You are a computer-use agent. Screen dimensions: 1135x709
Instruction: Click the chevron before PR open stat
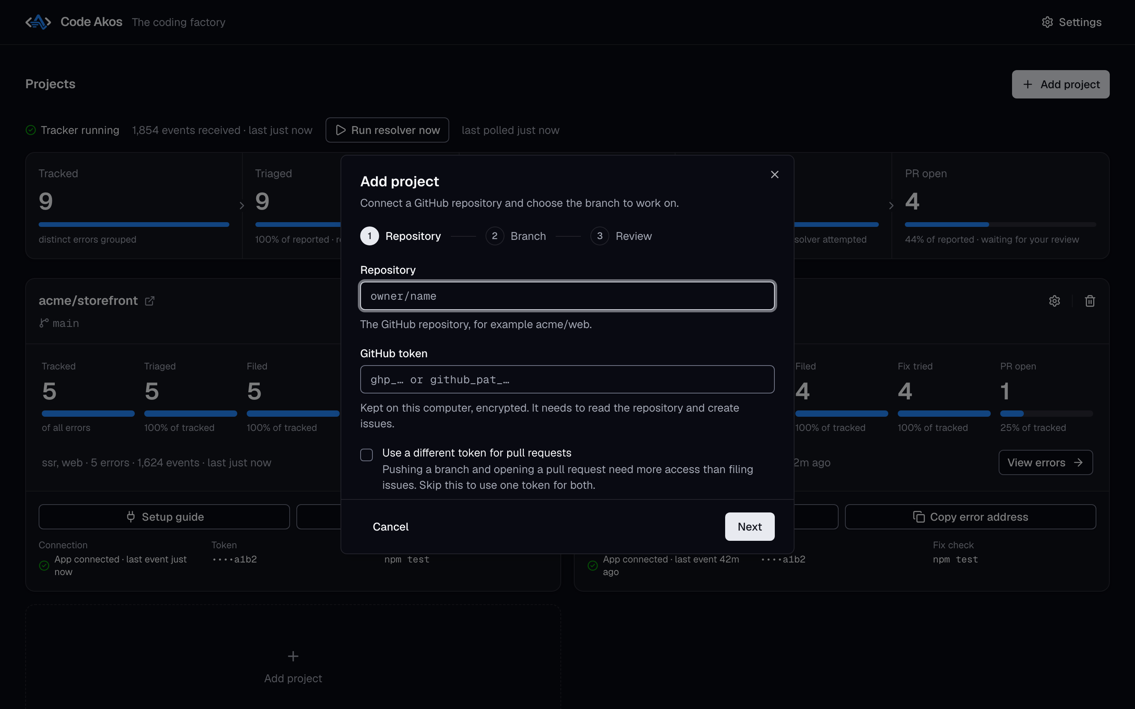tap(891, 205)
